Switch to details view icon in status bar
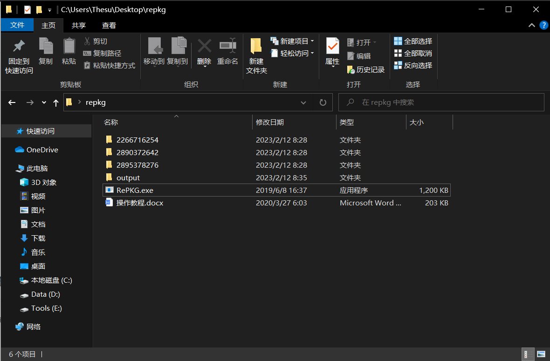 tap(527, 354)
